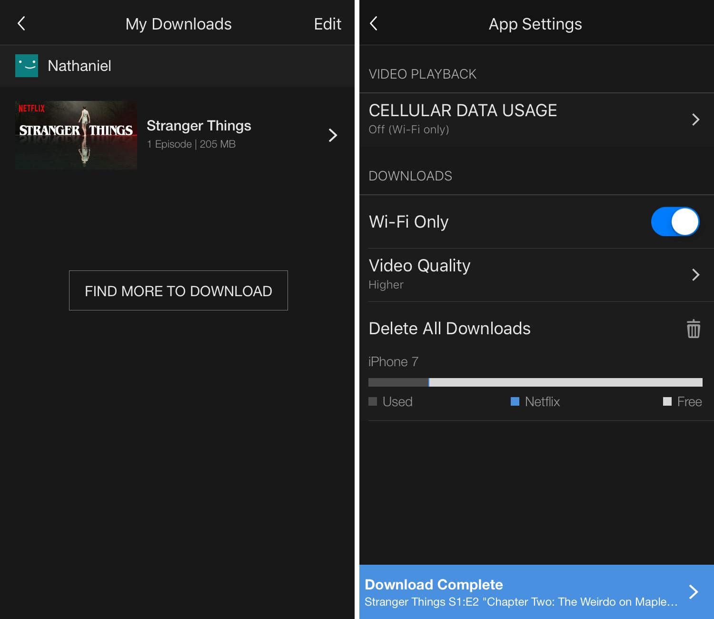
Task: Tap the iPhone 7 storage bar
Action: pos(535,382)
